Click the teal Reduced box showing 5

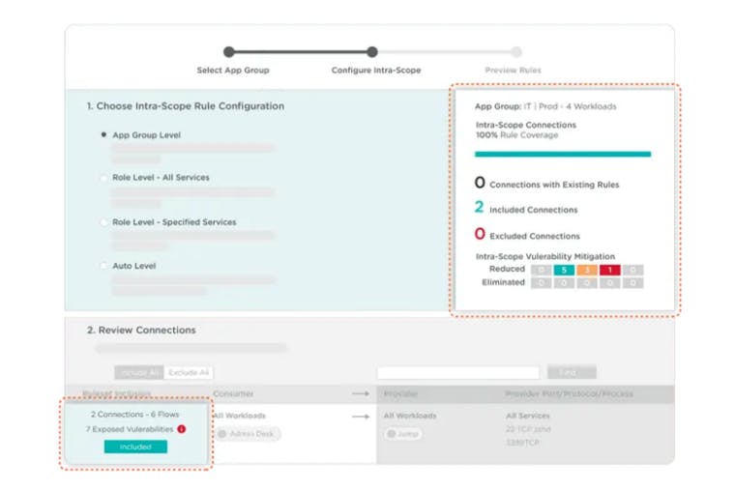[x=564, y=270]
